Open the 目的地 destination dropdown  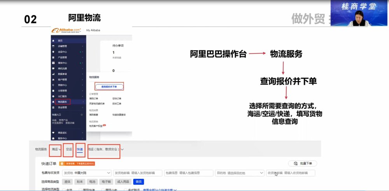[x=240, y=173]
